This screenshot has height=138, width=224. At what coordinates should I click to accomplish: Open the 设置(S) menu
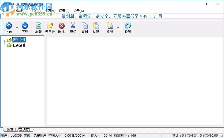coord(64,11)
